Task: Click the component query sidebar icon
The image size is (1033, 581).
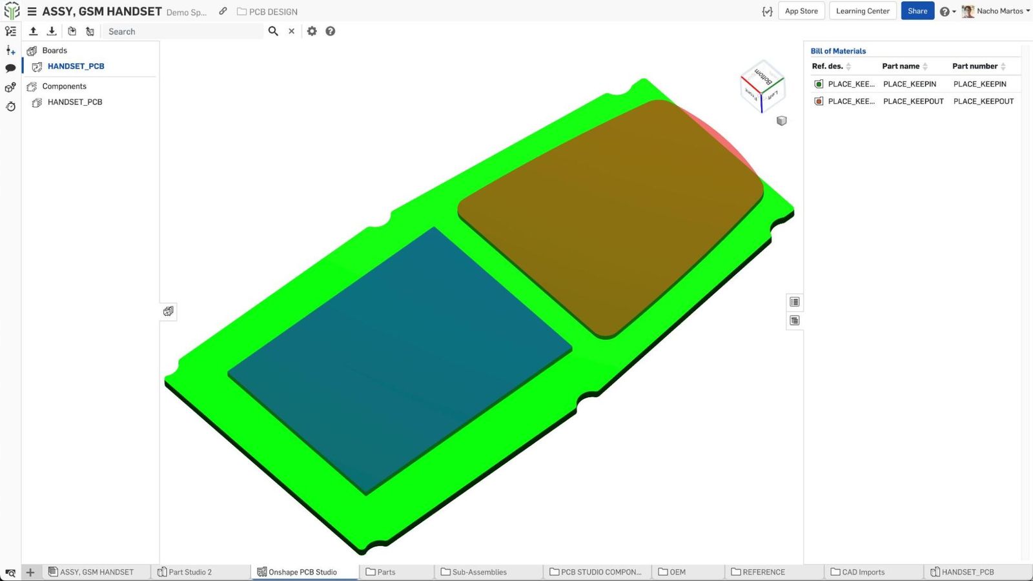Action: click(x=10, y=87)
